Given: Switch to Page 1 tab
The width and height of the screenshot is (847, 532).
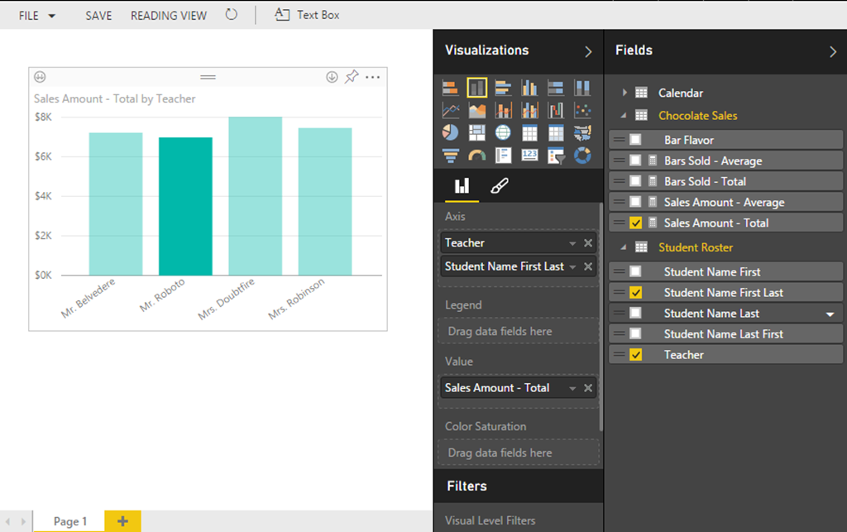Looking at the screenshot, I should [69, 521].
